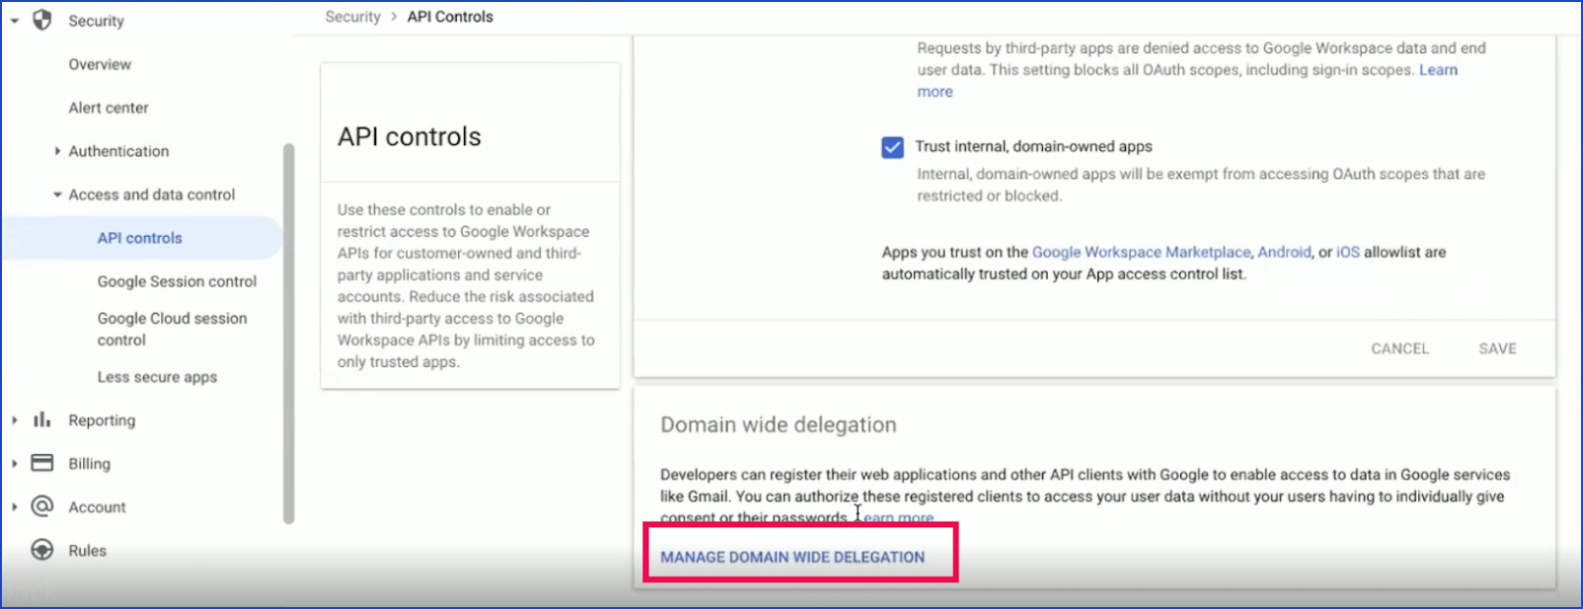Viewport: 1583px width, 609px height.
Task: Click the Security breadcrumb link
Action: tap(352, 17)
